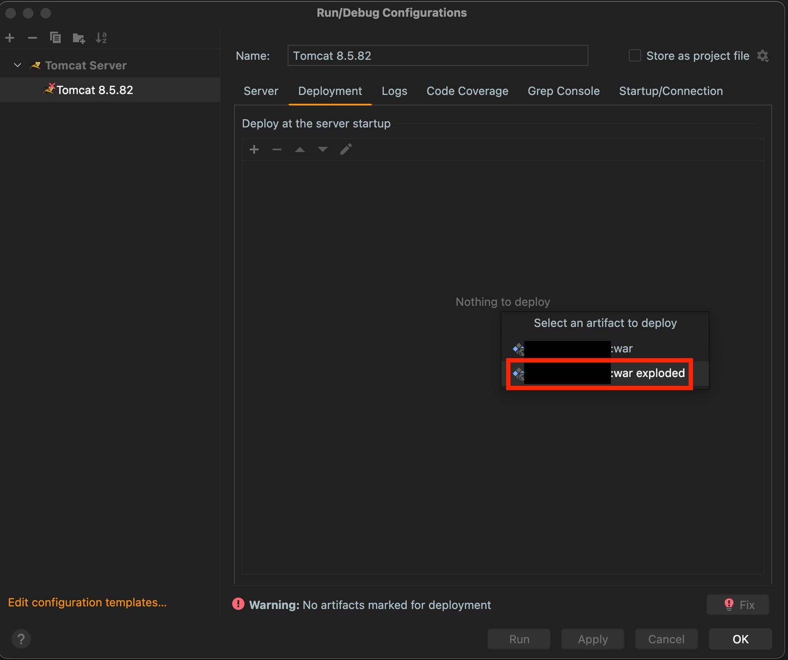Click the sort configurations alphabetically icon
The height and width of the screenshot is (660, 788).
101,38
